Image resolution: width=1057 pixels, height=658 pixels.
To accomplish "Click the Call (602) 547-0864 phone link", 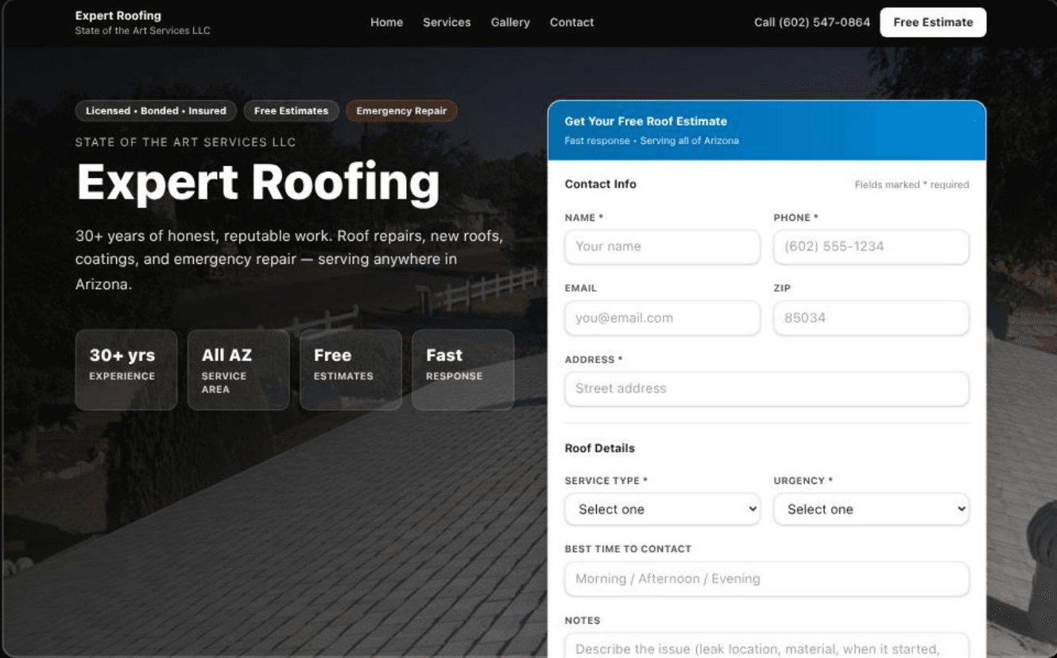I will coord(811,22).
